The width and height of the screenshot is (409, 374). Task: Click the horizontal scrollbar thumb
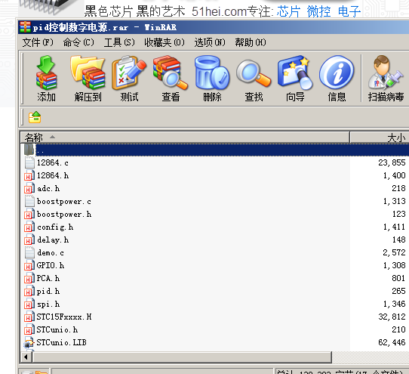click(182, 357)
